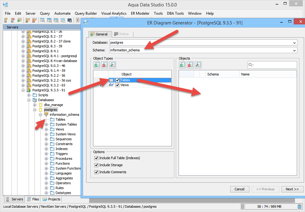Collapse the Databases tree node

coord(29,100)
